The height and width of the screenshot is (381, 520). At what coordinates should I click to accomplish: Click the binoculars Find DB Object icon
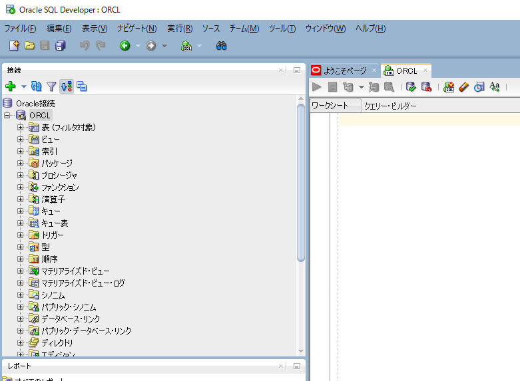[222, 46]
